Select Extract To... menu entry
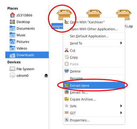The height and width of the screenshot is (129, 137). (94, 92)
